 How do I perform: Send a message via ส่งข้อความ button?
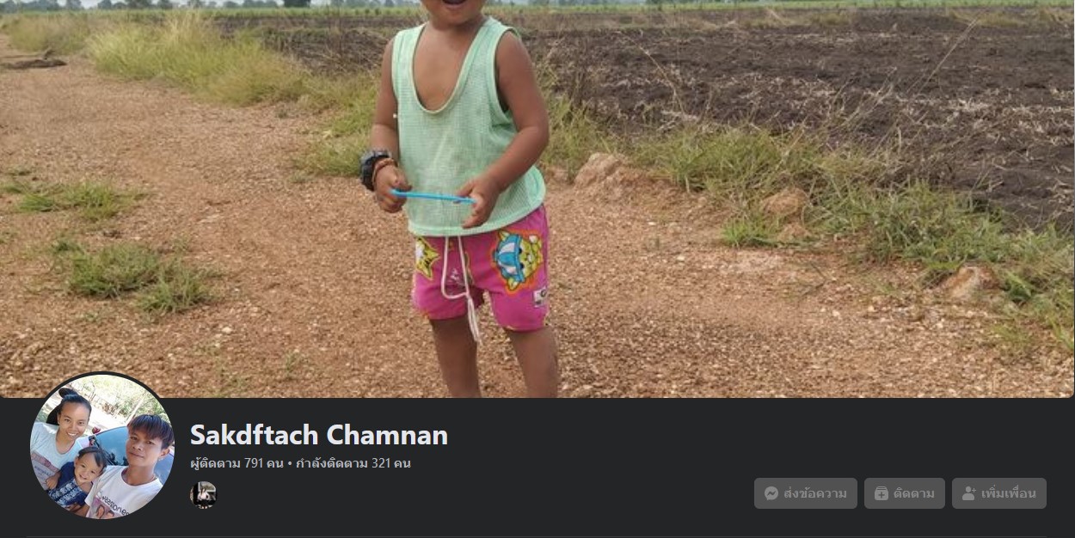coord(806,493)
